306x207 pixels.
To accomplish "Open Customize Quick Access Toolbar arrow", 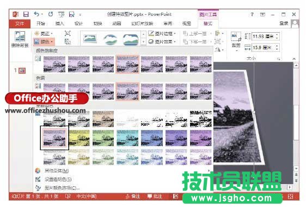I will click(80, 15).
